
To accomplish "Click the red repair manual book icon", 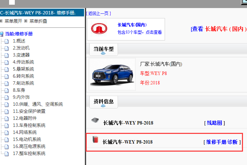I will pos(95,140).
